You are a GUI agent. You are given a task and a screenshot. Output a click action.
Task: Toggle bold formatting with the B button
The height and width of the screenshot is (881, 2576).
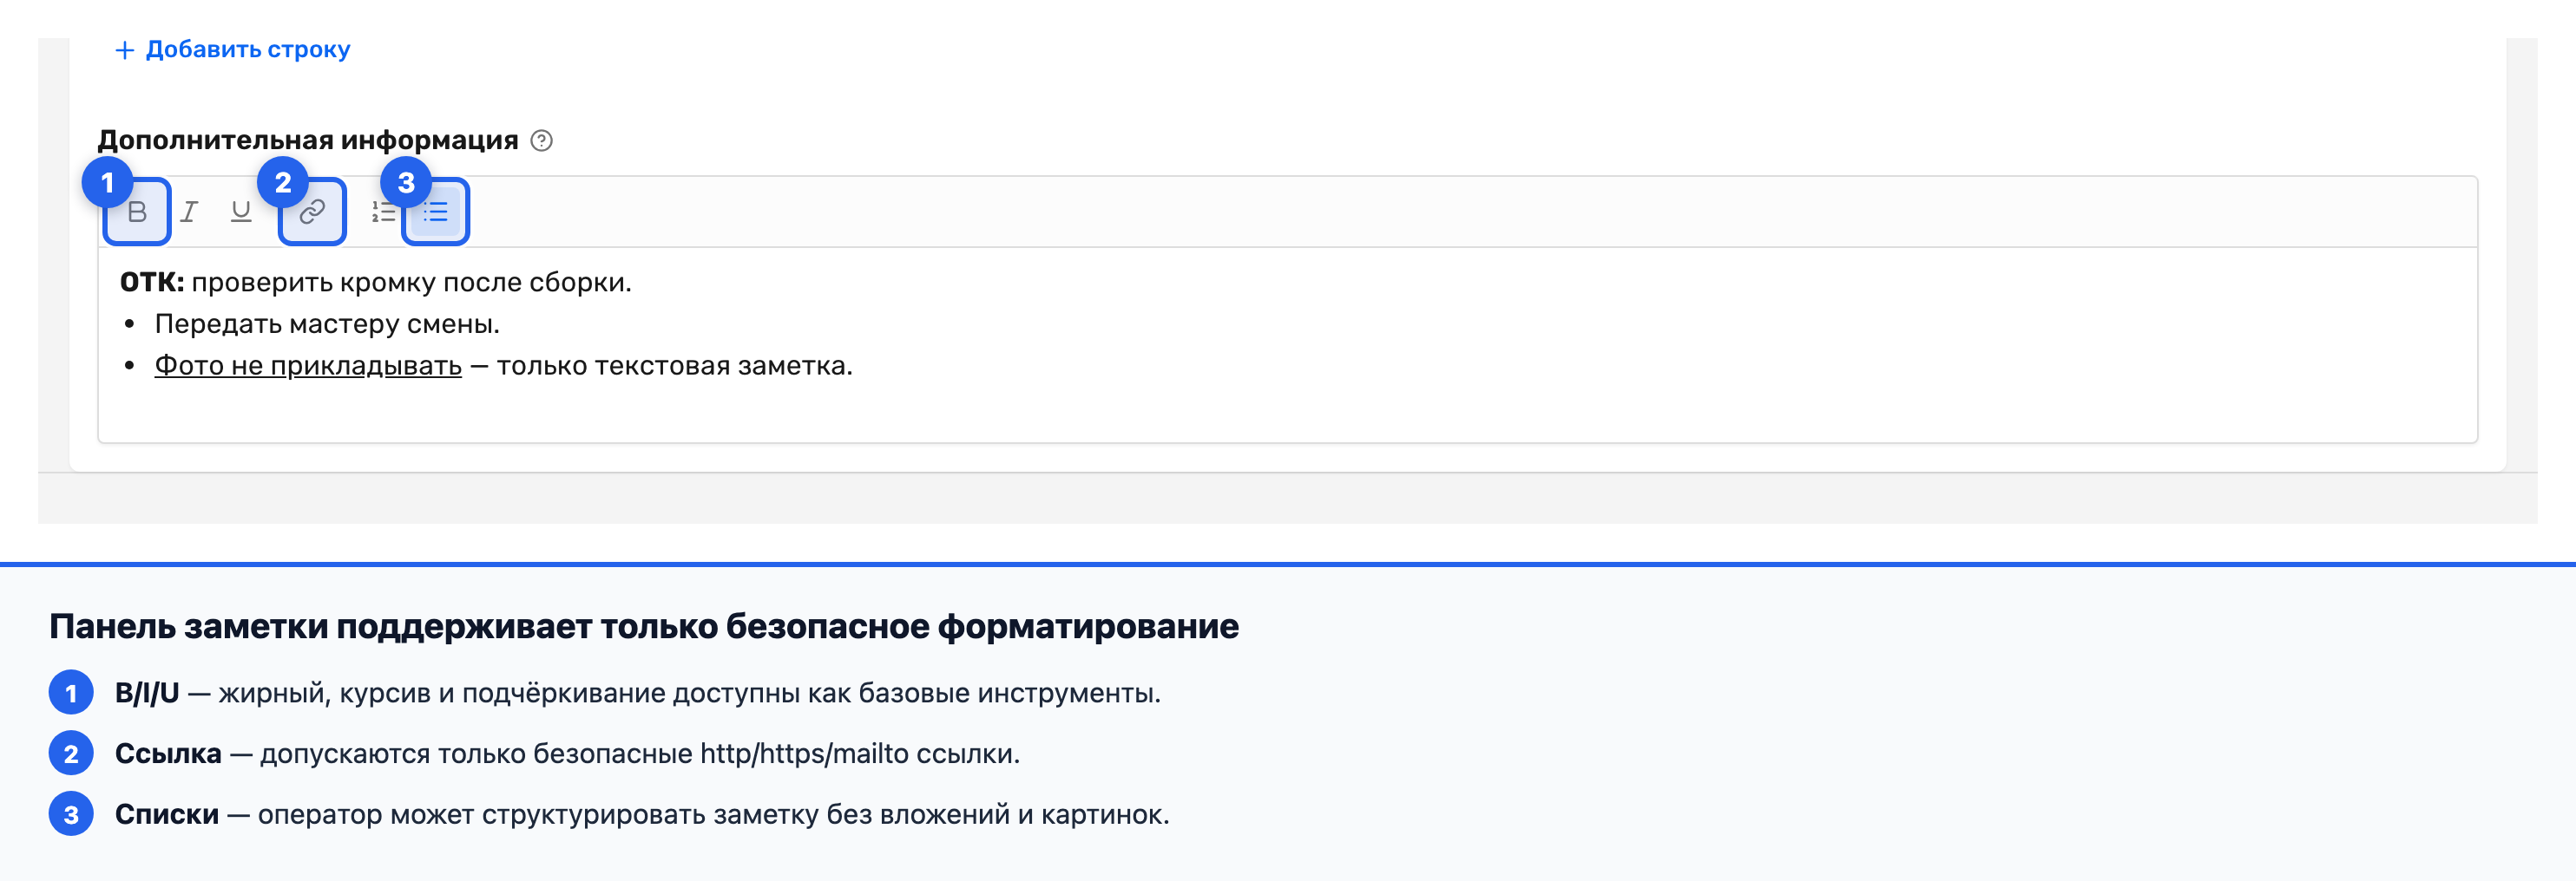(138, 212)
